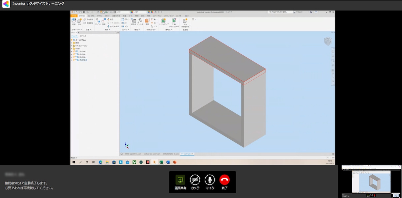Select the highlighted 上下パネル:2 tree item

click(82, 60)
